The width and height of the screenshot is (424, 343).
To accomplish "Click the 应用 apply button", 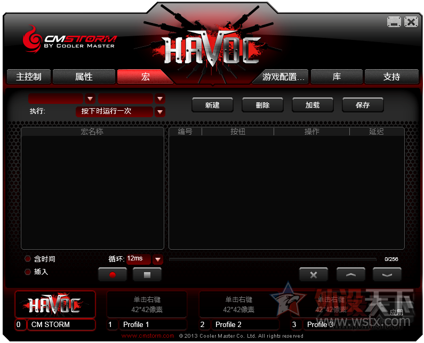I will coord(396,313).
